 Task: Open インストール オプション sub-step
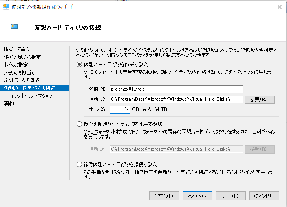(x=31, y=96)
